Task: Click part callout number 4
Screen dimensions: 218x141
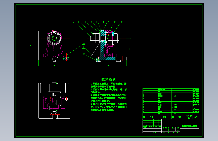Action: click(92, 22)
